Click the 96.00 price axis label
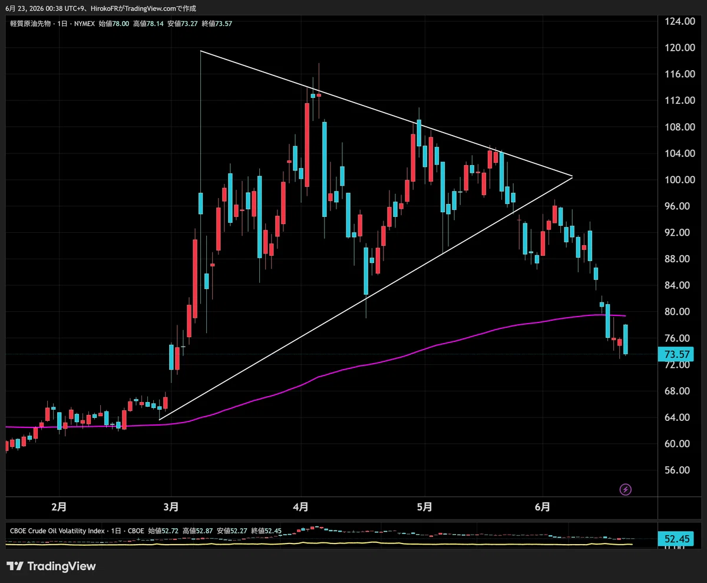Image resolution: width=707 pixels, height=583 pixels. pos(676,206)
